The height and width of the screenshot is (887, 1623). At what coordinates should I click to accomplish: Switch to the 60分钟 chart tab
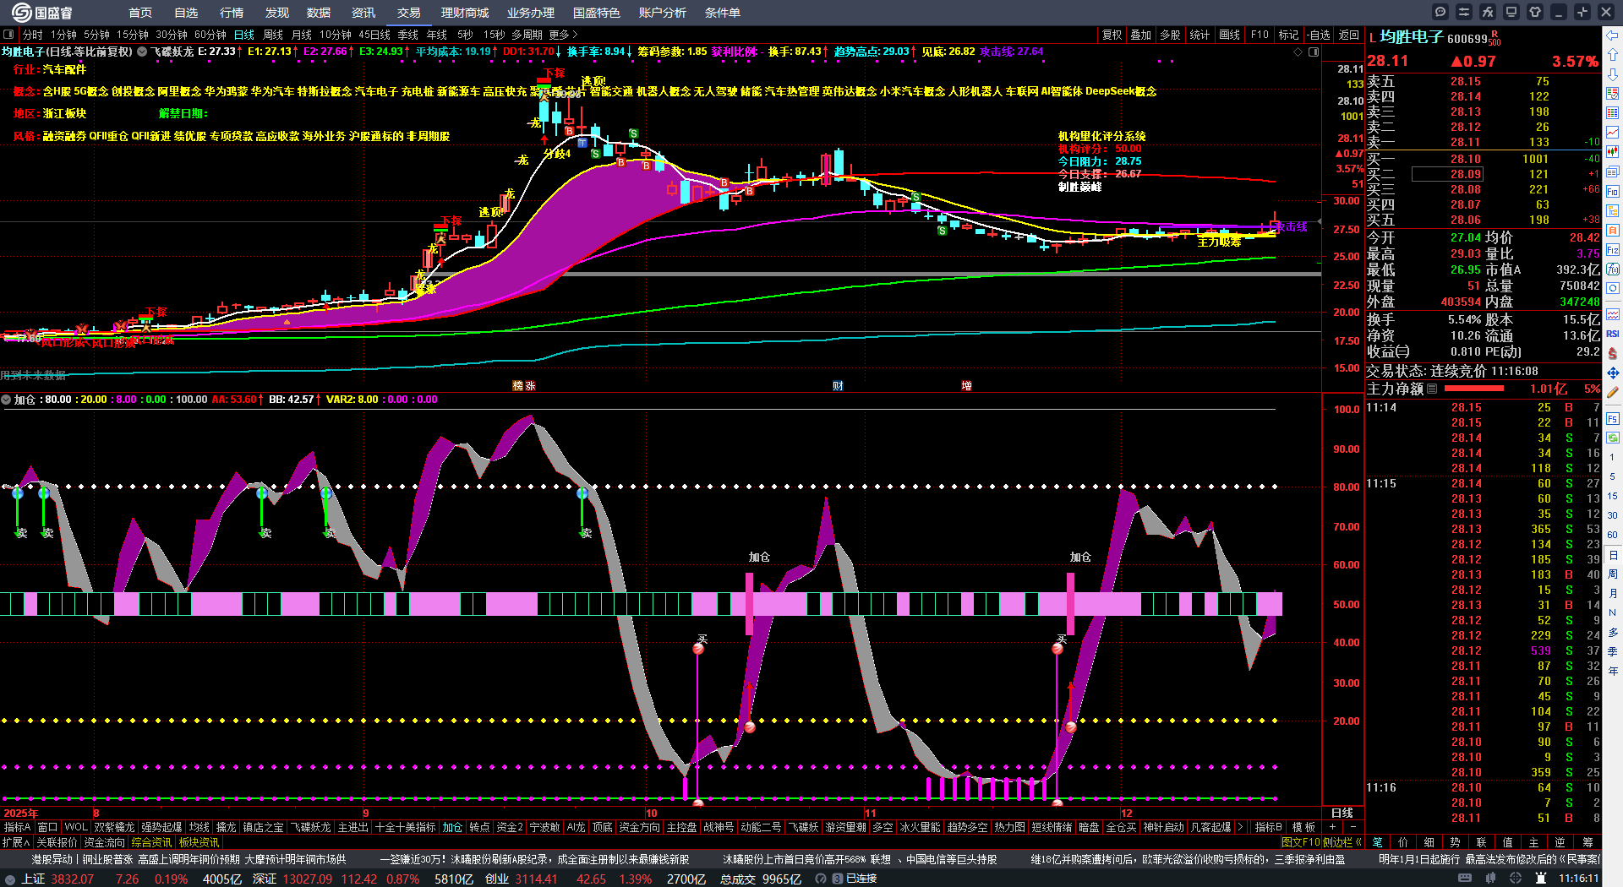pos(210,35)
